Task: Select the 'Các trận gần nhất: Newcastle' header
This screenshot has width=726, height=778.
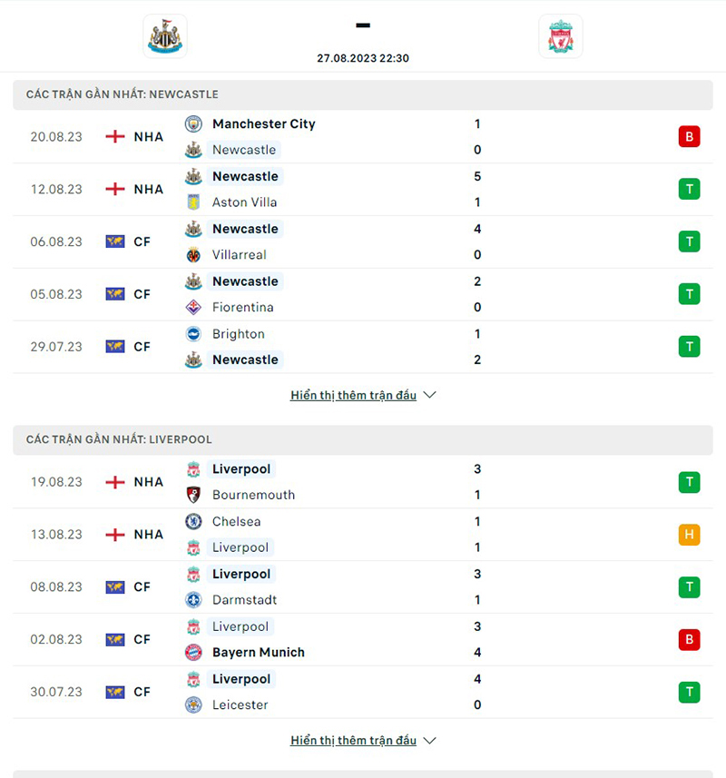Action: pyautogui.click(x=123, y=94)
